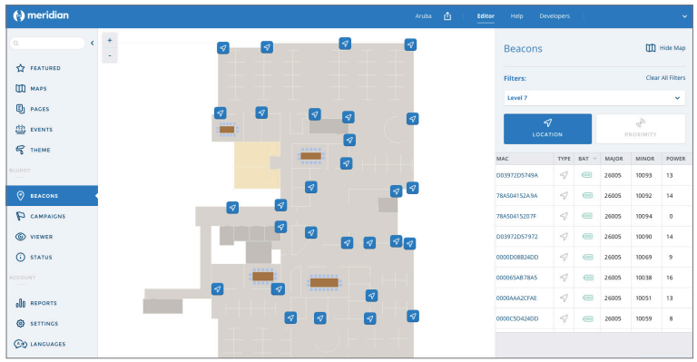Switch to the Editor tab
This screenshot has width=697, height=362.
486,16
